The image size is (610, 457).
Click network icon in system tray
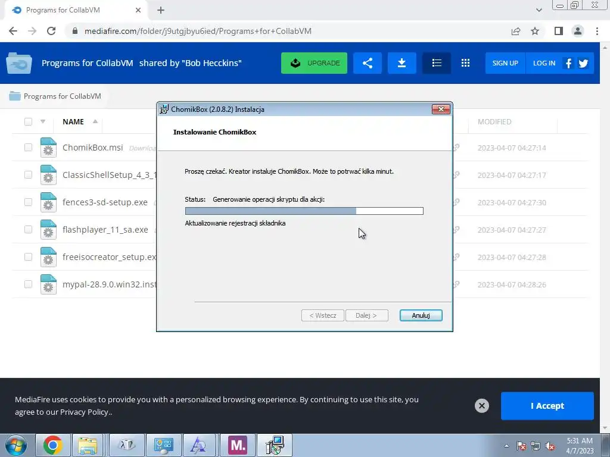pos(536,446)
